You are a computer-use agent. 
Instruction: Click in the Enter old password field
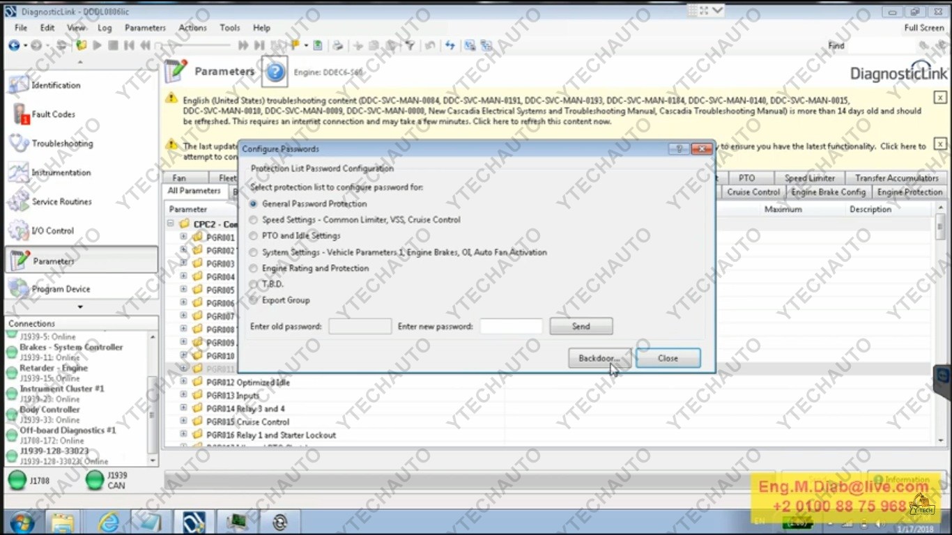click(x=360, y=326)
